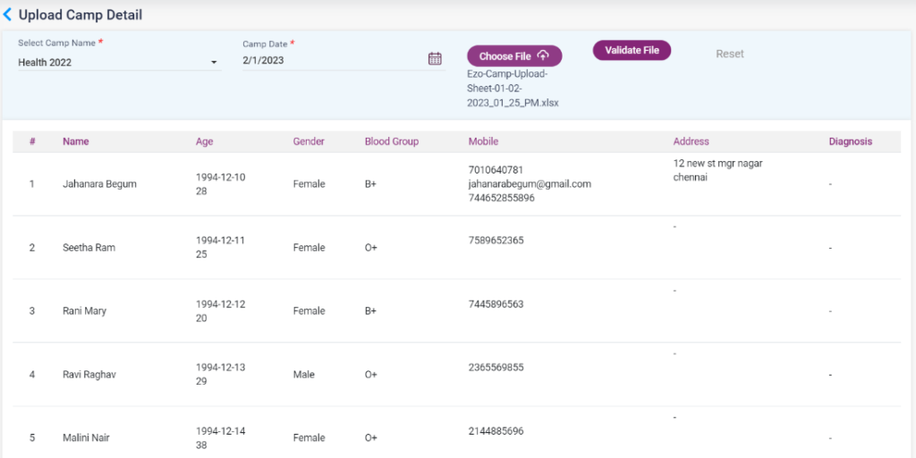The image size is (916, 458).
Task: Click the jahanarabegum@gmail.com email text
Action: pyautogui.click(x=529, y=184)
